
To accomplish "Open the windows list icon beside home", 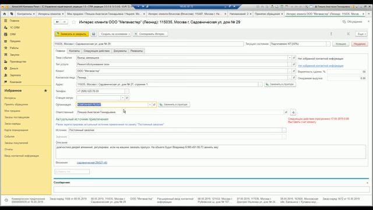I will tap(12, 14).
